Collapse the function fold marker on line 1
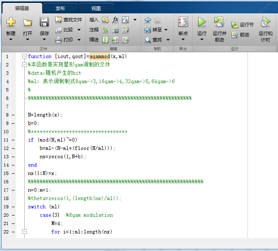This screenshot has height=251, width=278. click(x=24, y=56)
